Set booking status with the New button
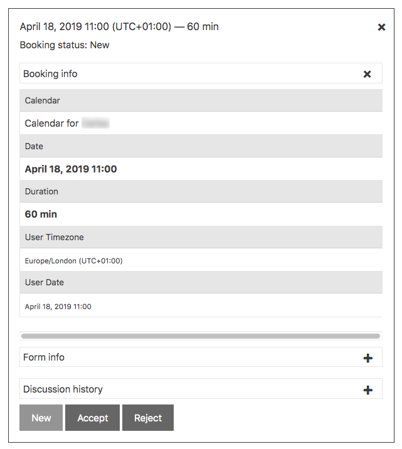402x449 pixels. coord(41,418)
